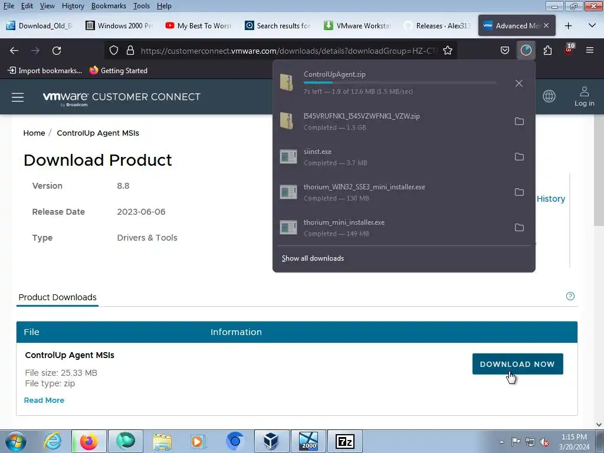Reload the page with the refresh icon
Viewport: 604px width, 453px height.
57,51
